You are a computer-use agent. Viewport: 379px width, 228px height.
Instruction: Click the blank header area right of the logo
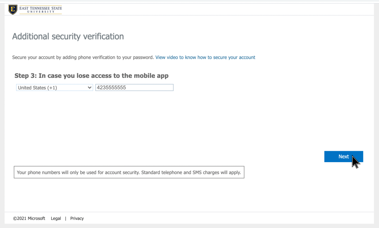point(205,10)
